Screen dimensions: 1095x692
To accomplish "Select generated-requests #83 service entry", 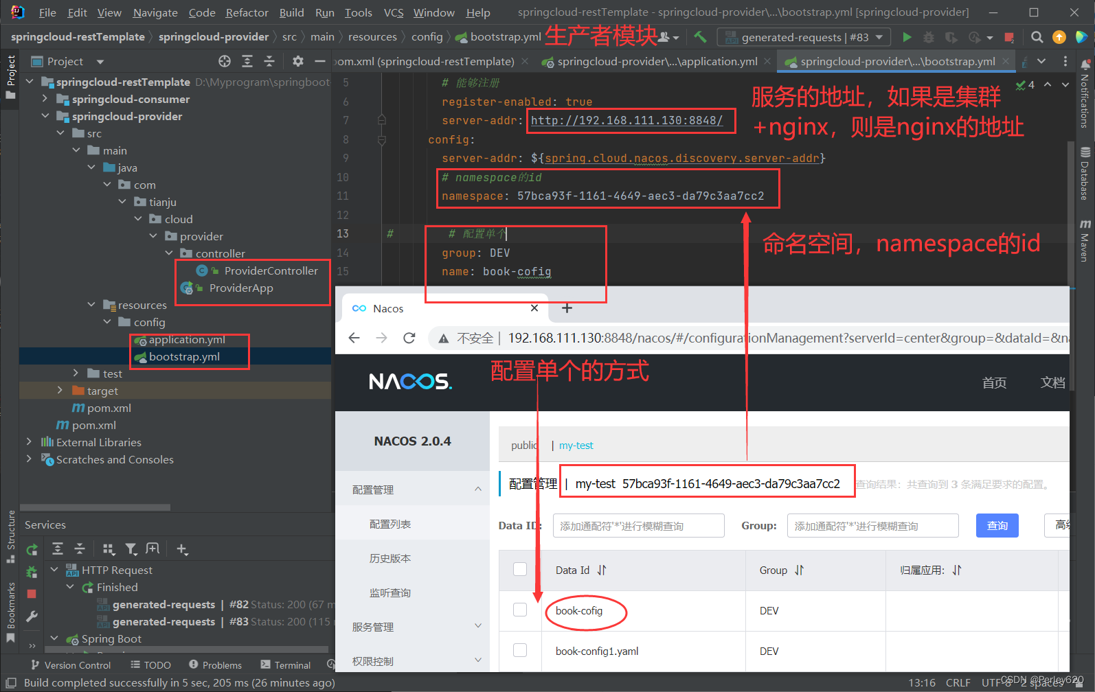I will point(214,621).
